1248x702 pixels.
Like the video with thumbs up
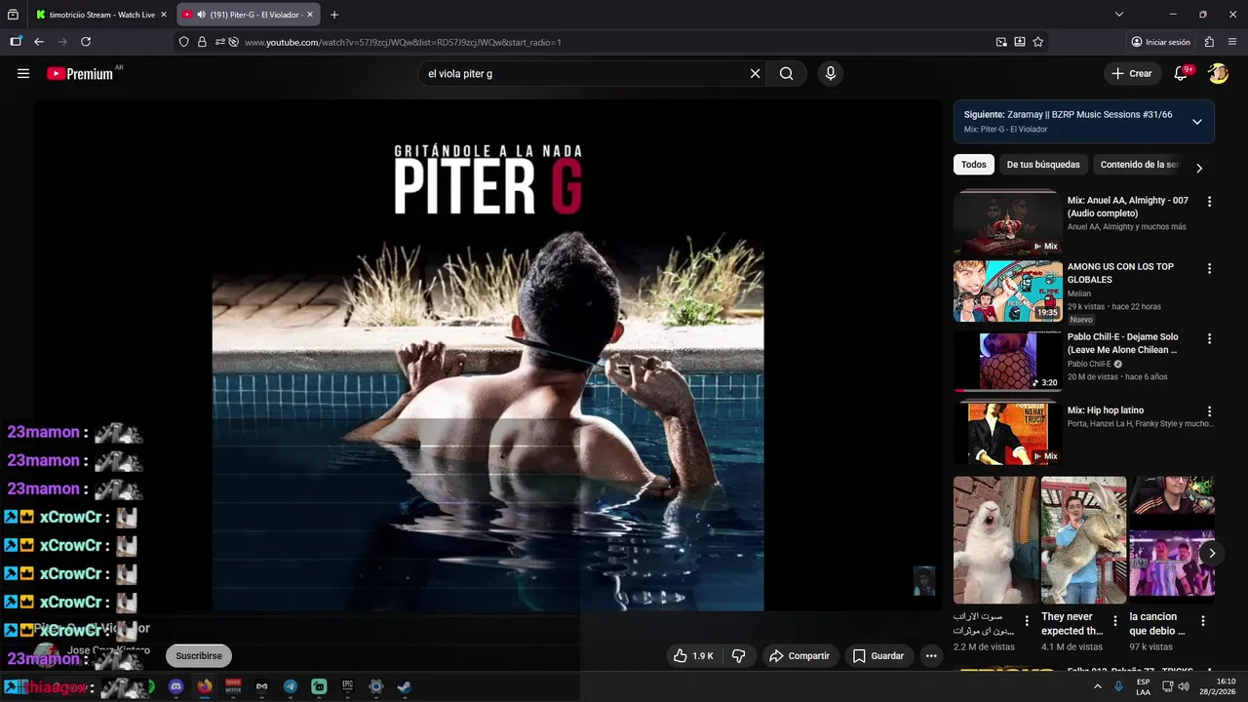point(693,656)
